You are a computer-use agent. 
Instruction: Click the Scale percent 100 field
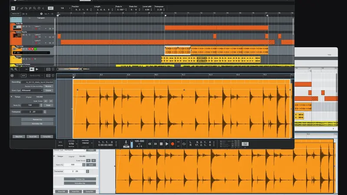[x=30, y=105]
